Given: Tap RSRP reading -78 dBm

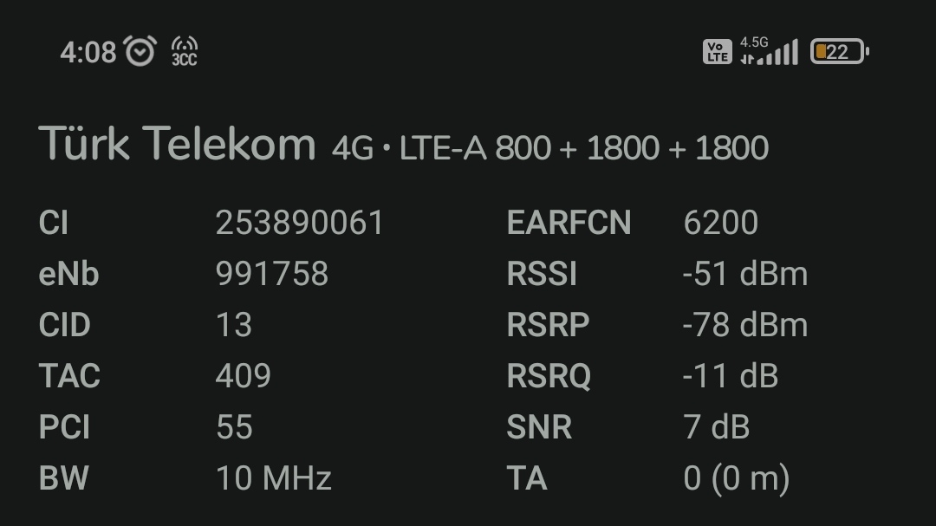Looking at the screenshot, I should point(745,325).
